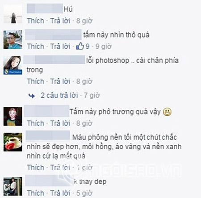Click the '9 giờ' timestamp link
The image size is (201, 198).
[x=104, y=46]
